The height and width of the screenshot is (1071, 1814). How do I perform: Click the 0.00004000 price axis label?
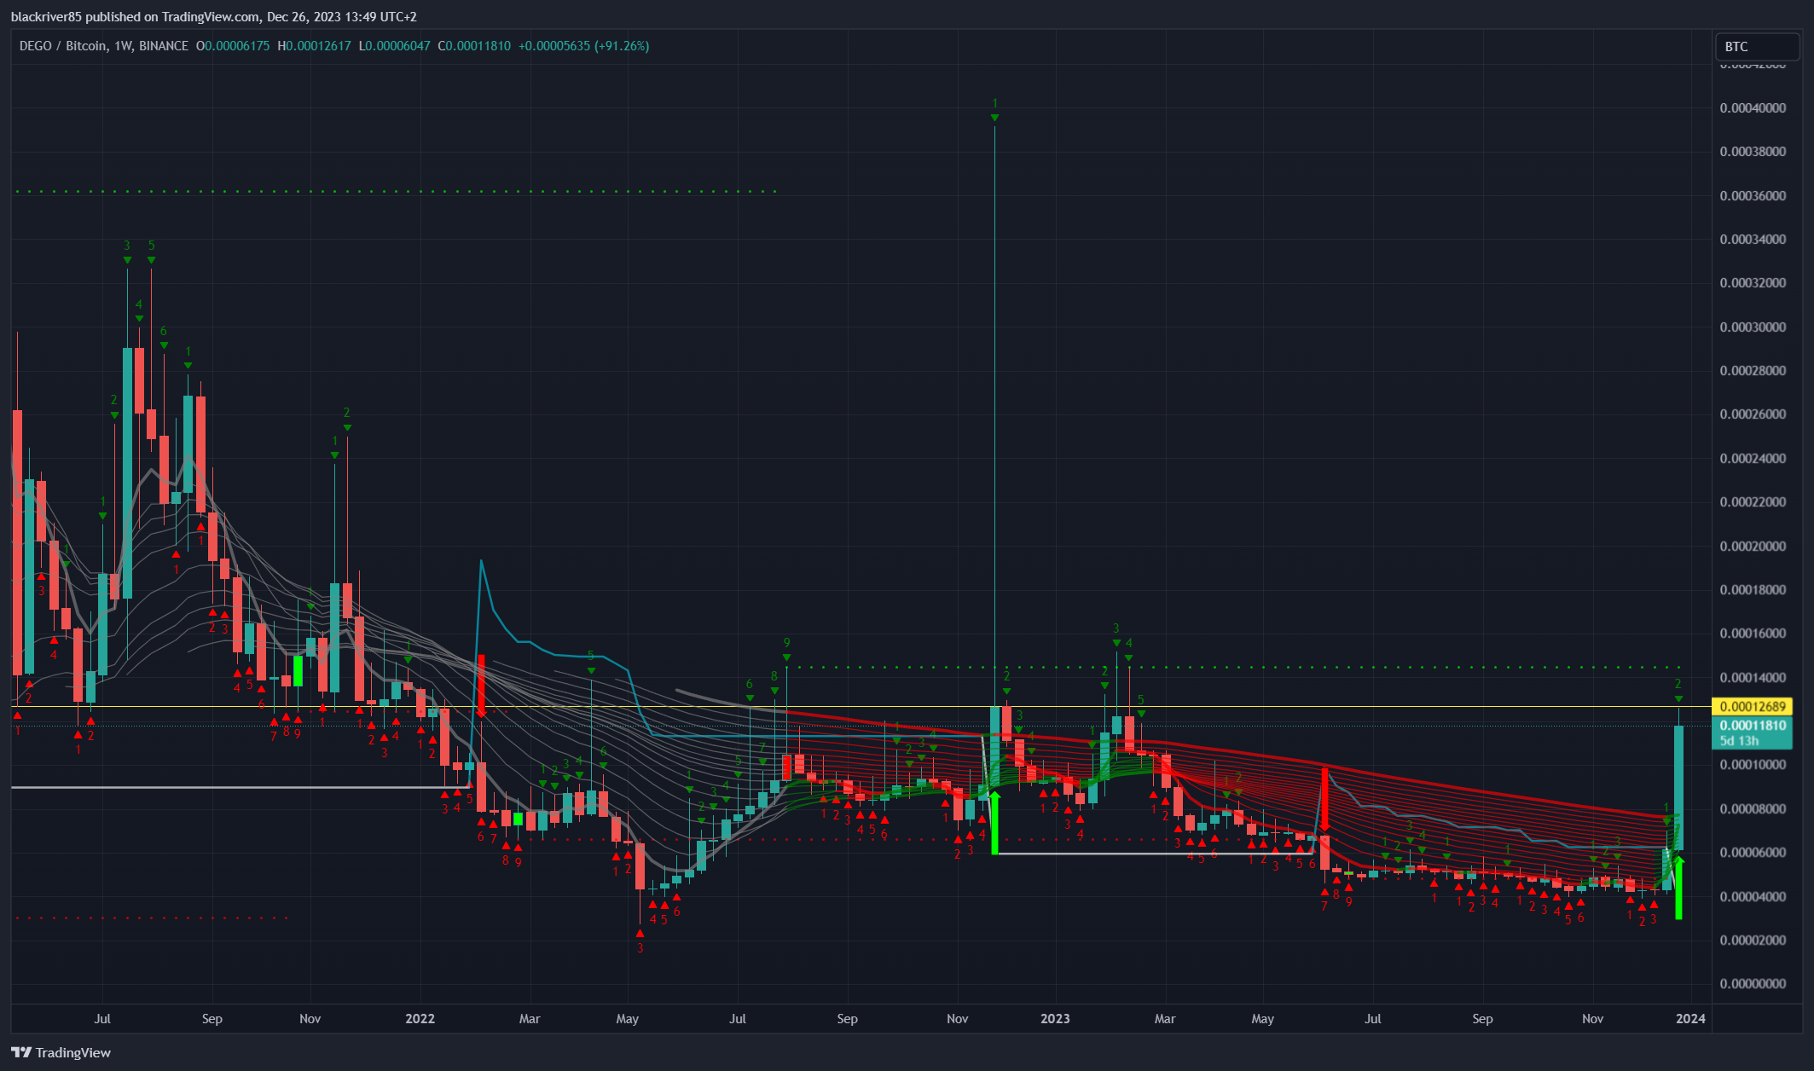(x=1753, y=896)
